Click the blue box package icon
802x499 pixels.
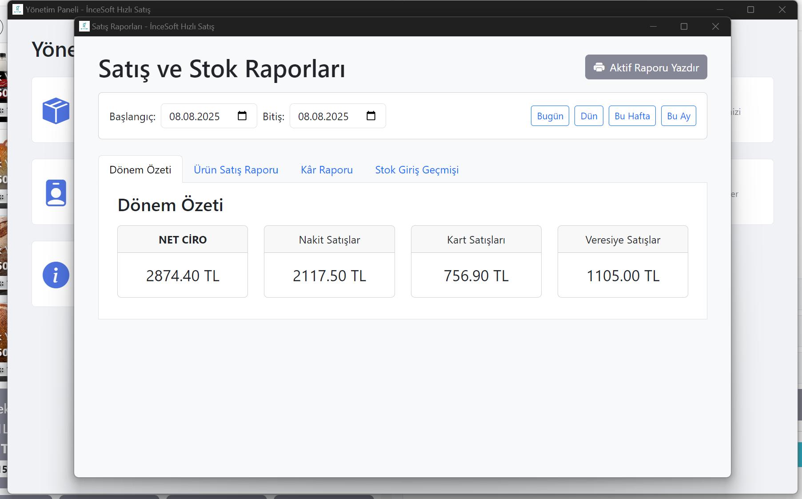56,110
